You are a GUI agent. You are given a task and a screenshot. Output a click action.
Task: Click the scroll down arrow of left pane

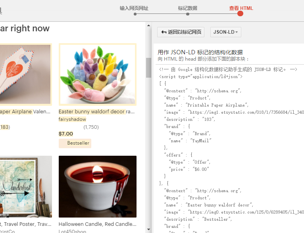point(149,229)
